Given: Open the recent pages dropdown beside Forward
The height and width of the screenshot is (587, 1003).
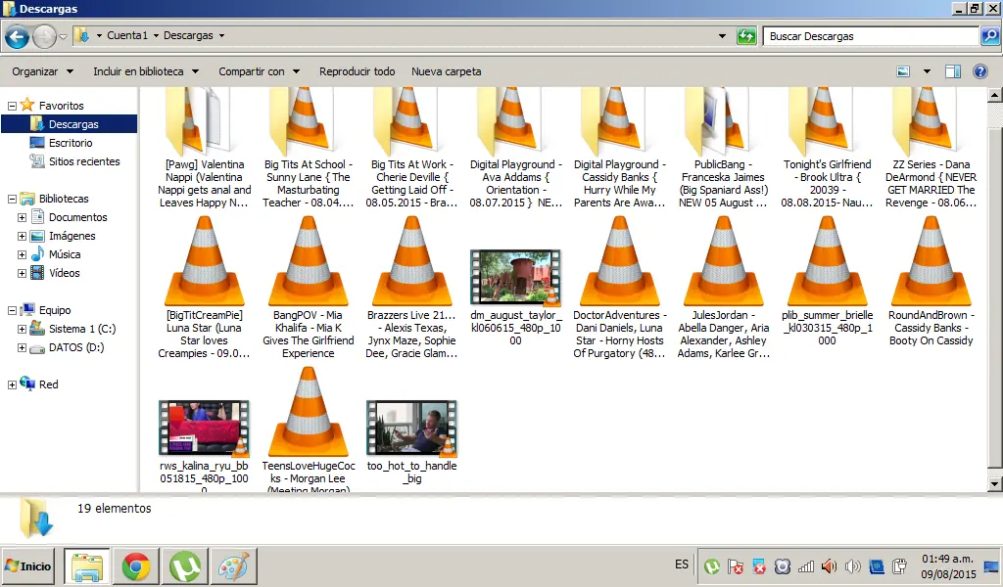Looking at the screenshot, I should tap(64, 36).
